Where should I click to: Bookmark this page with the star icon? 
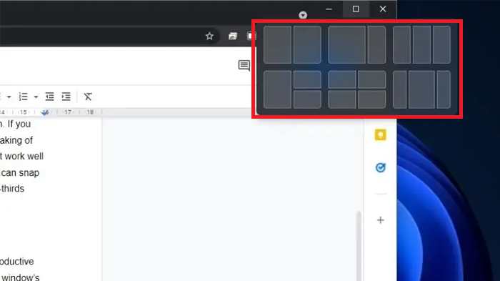(x=209, y=36)
